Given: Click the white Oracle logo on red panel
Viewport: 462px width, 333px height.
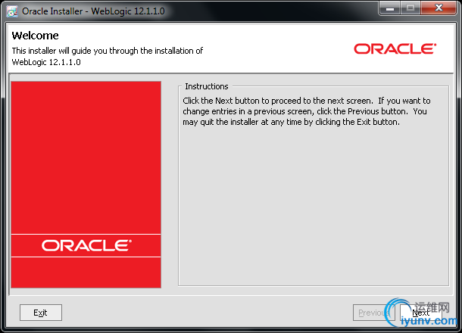Looking at the screenshot, I should coord(86,245).
